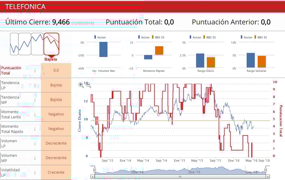Toggle Accion legend in Rango Semanal chart
This screenshot has width=285, height=180.
click(x=246, y=37)
